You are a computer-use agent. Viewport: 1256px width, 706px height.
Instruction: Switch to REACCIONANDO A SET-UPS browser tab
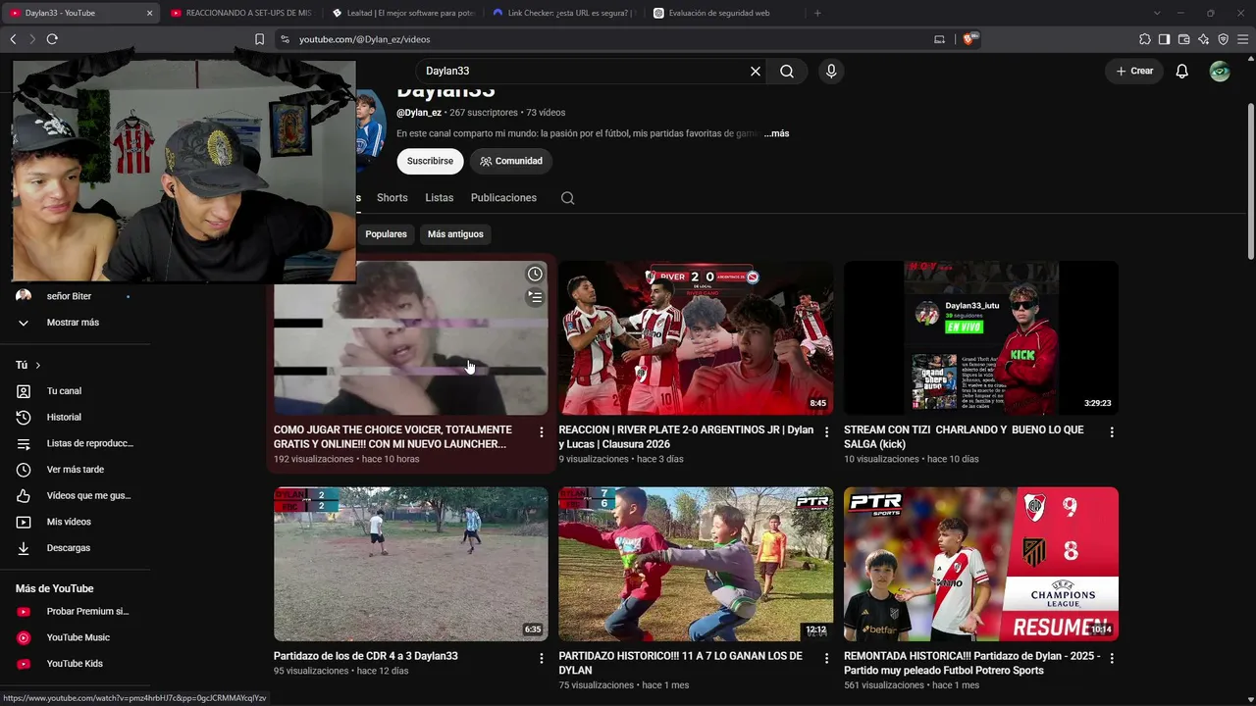pos(241,13)
